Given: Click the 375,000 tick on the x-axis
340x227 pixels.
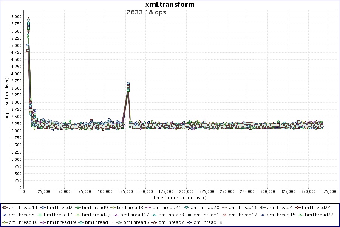Looking at the screenshot, I should coord(328,192).
